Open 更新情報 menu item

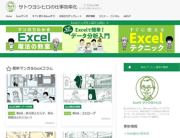tap(90, 16)
